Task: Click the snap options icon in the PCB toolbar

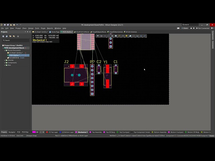Action: pos(101,36)
